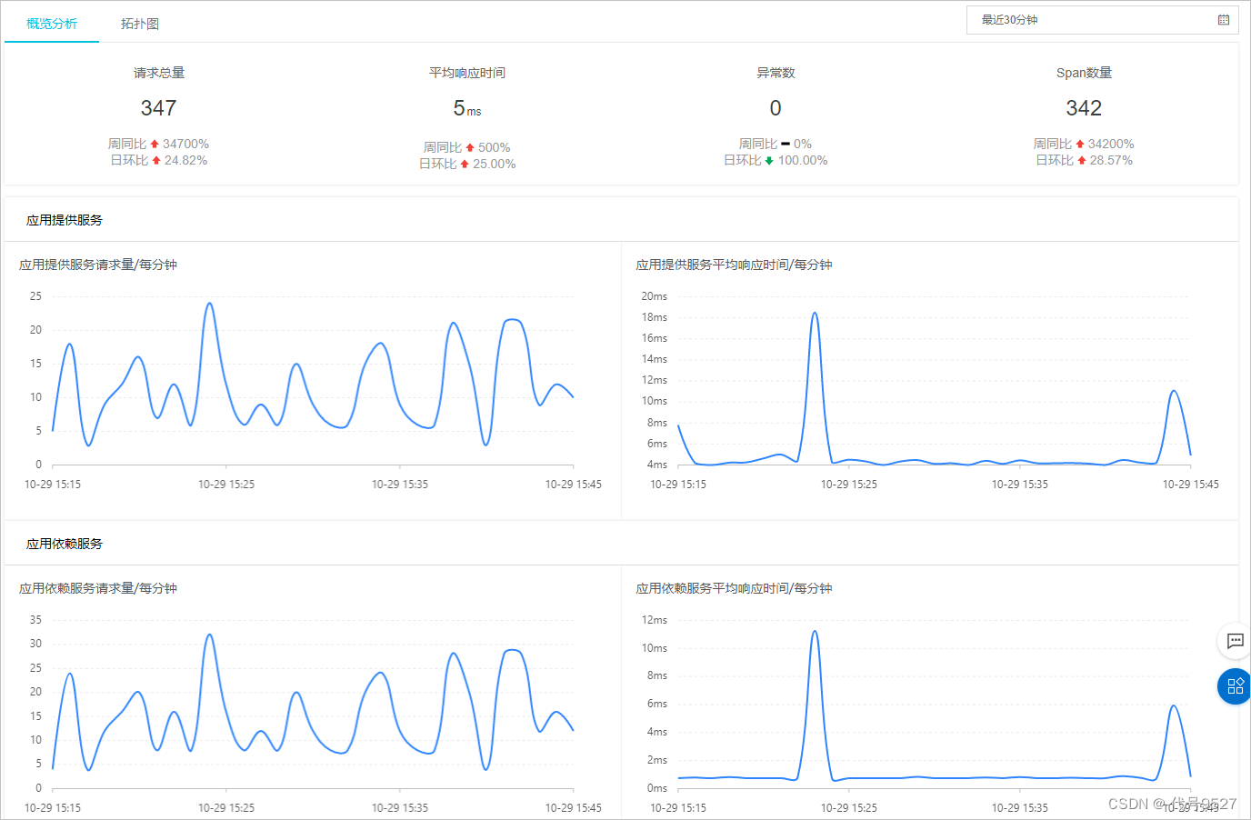Image resolution: width=1251 pixels, height=820 pixels.
Task: Click the 18ms spike in provided-service response chart
Action: (815, 314)
